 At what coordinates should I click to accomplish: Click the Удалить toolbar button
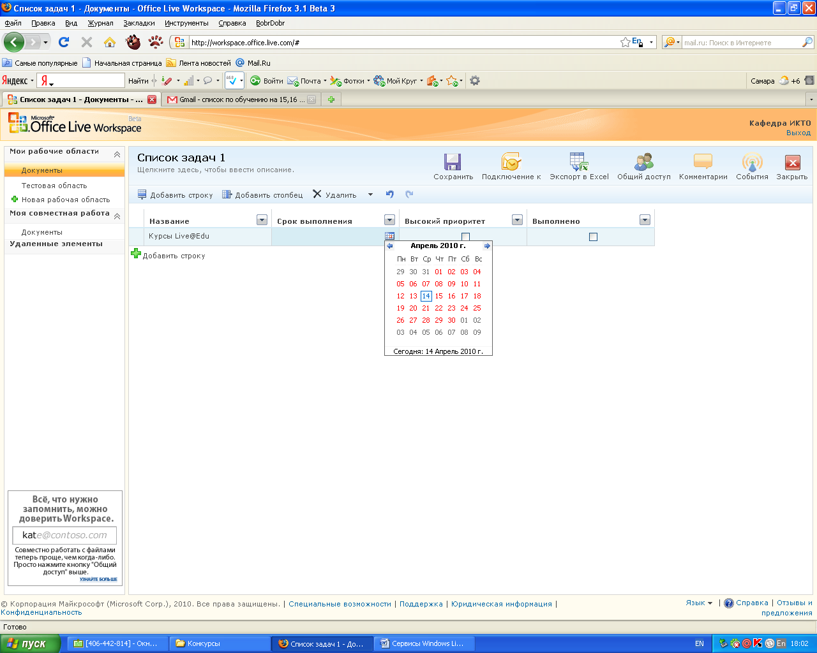click(x=334, y=194)
